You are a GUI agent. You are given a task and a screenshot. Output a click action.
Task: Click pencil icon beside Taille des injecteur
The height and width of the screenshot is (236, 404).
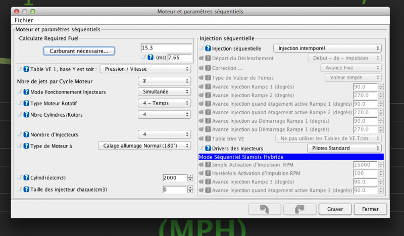pos(20,189)
